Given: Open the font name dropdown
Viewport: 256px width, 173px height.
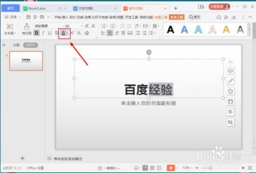Looking at the screenshot, I should [x=63, y=26].
